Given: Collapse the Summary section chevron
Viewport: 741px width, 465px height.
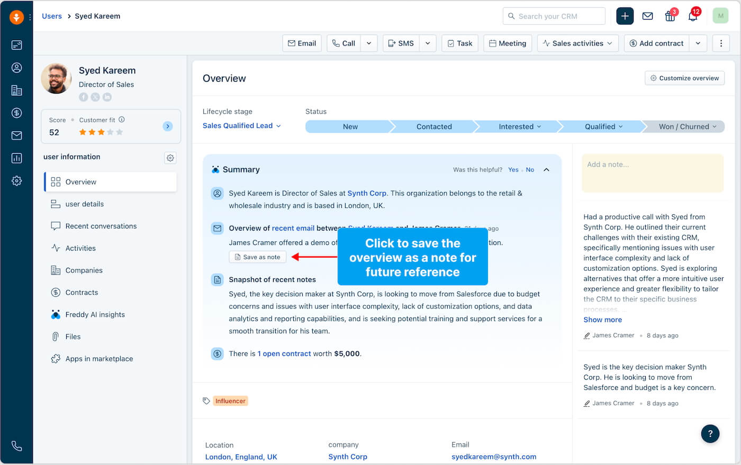Looking at the screenshot, I should click(546, 170).
